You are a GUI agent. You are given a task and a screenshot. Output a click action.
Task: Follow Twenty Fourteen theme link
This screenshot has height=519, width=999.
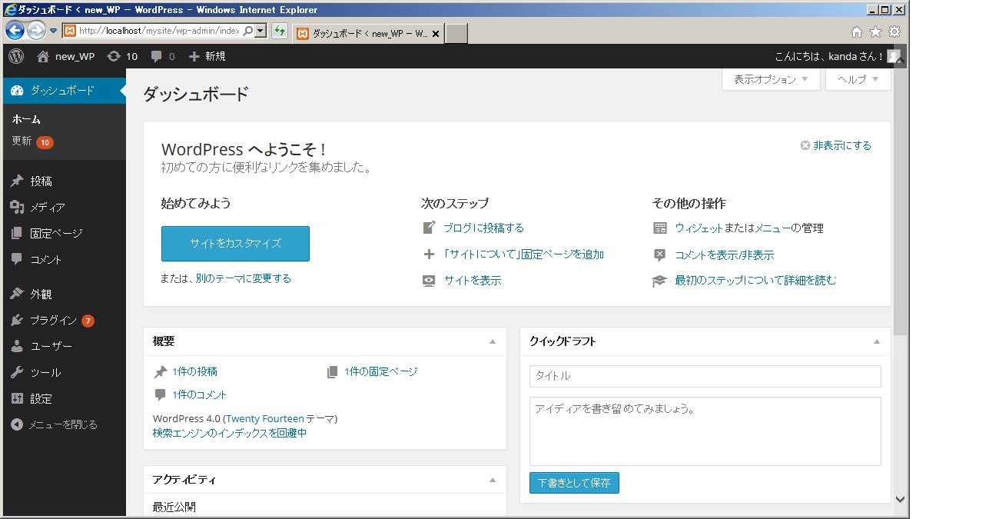coord(265,418)
